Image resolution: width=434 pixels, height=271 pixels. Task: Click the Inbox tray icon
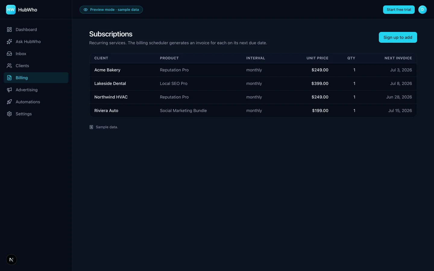click(9, 54)
